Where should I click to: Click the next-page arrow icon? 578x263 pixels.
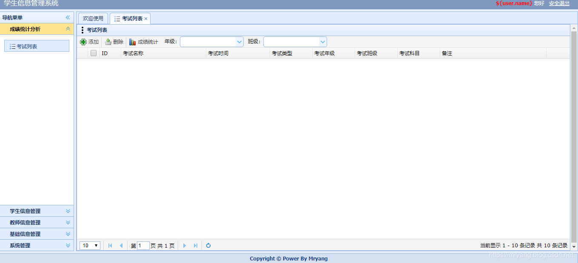click(x=184, y=245)
